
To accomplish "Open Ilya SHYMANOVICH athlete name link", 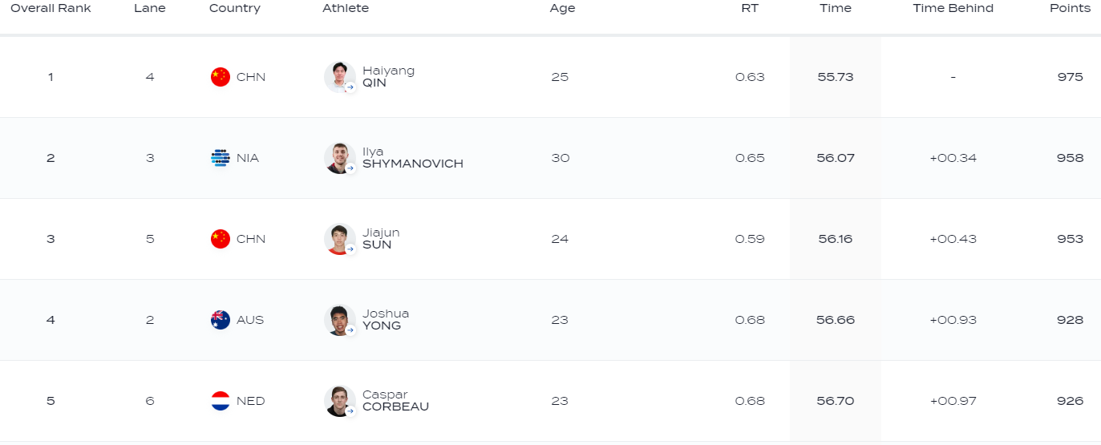I will tap(413, 158).
